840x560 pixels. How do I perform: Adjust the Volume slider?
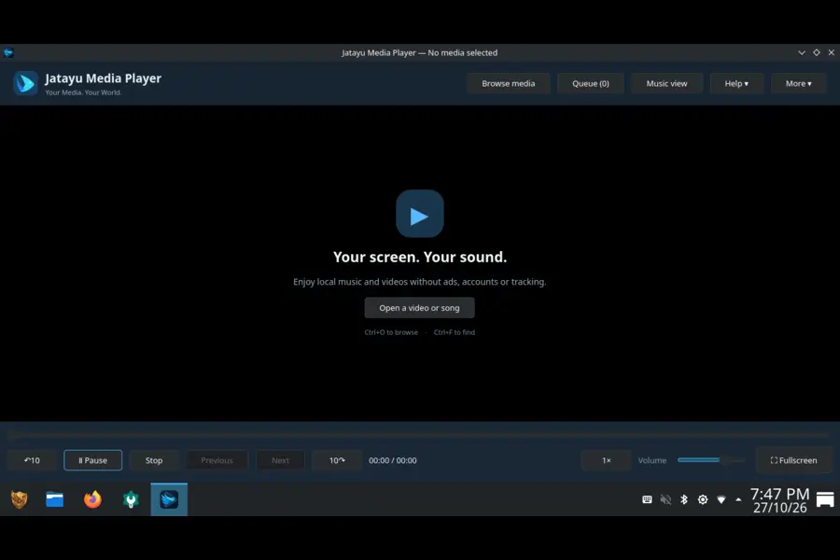[x=711, y=460]
